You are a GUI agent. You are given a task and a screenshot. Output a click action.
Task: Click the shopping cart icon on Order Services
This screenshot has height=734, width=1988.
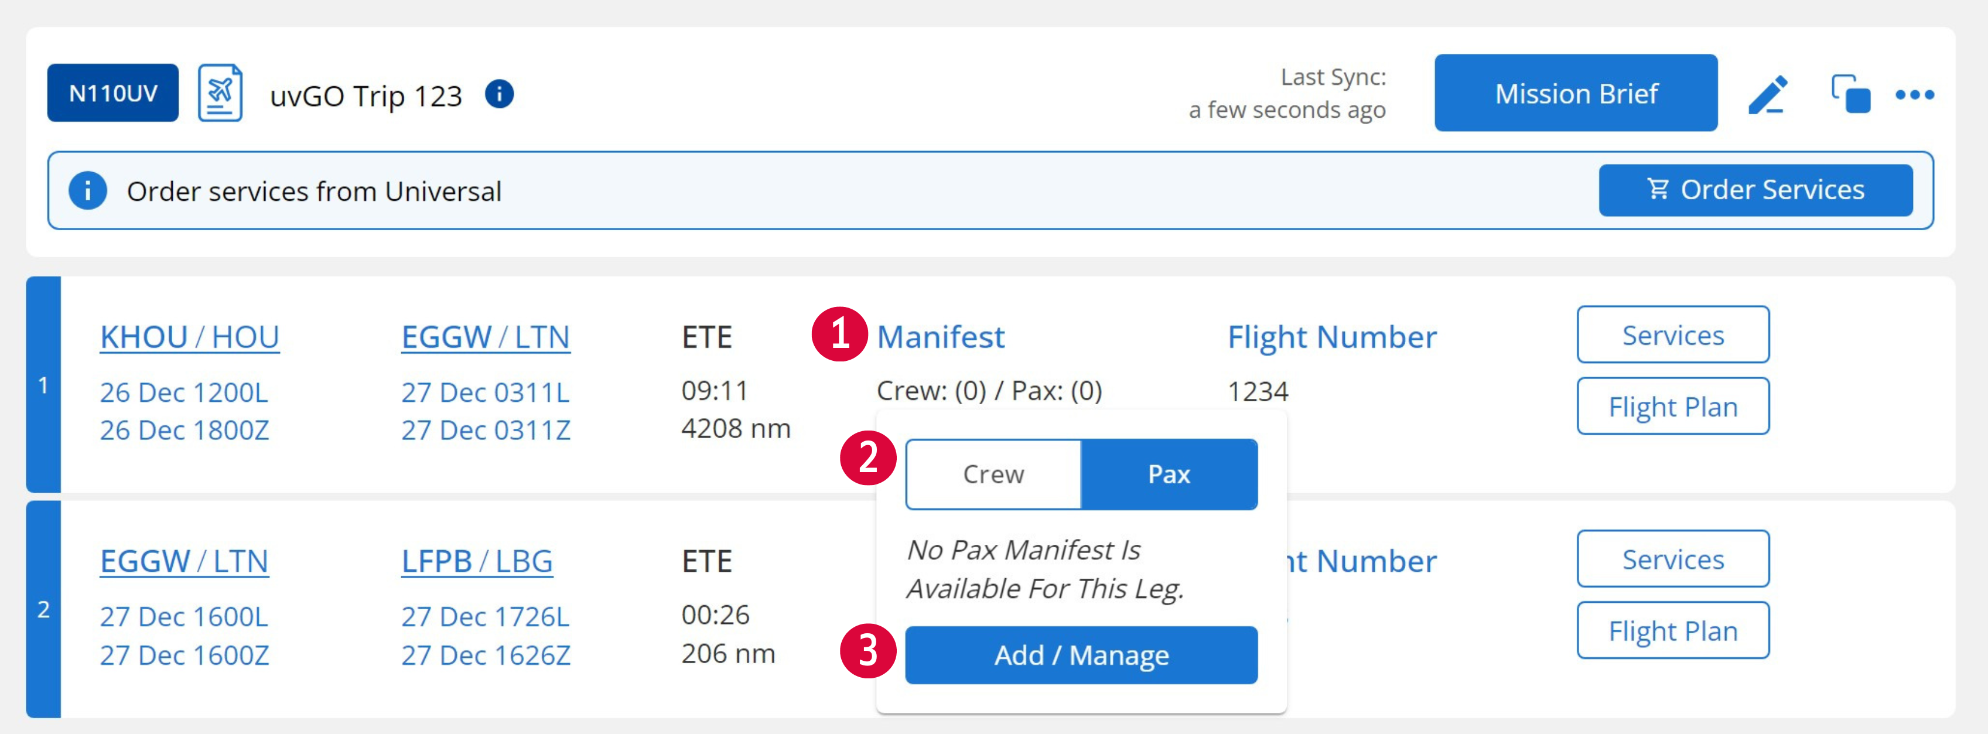[x=1661, y=189]
